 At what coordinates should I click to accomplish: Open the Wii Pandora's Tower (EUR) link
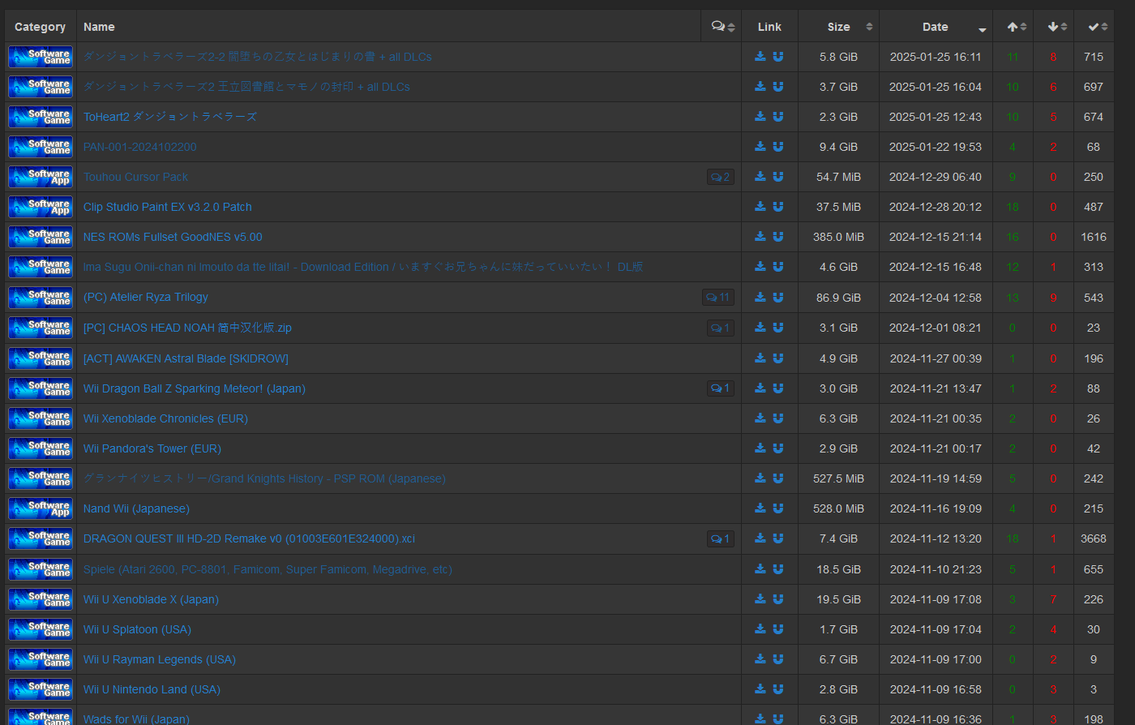click(152, 448)
